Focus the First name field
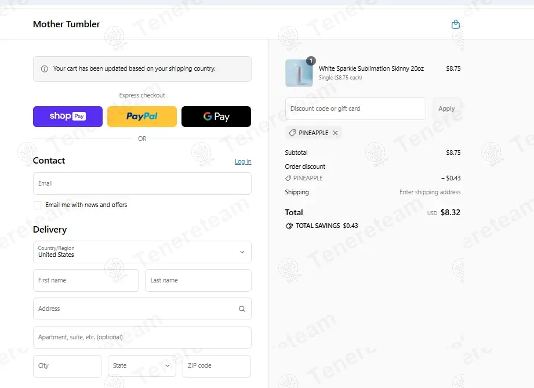 [x=86, y=280]
